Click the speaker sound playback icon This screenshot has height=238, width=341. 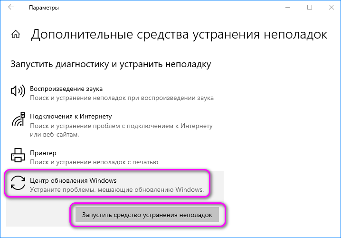click(18, 91)
